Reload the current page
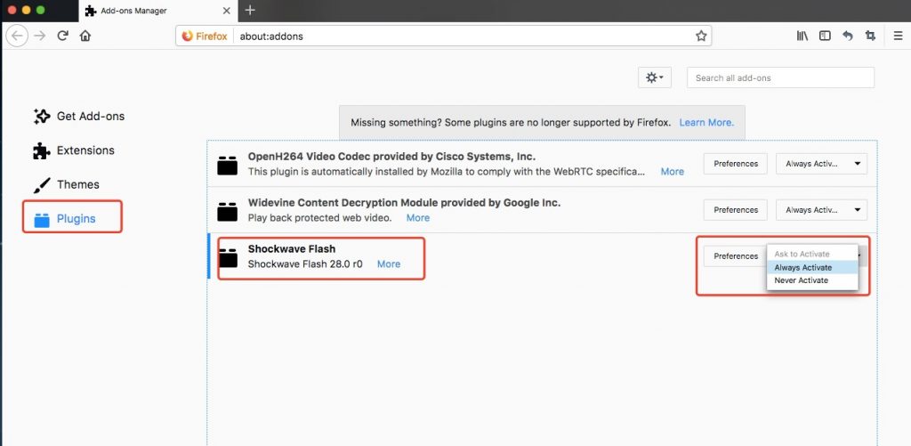The width and height of the screenshot is (911, 446). click(63, 36)
